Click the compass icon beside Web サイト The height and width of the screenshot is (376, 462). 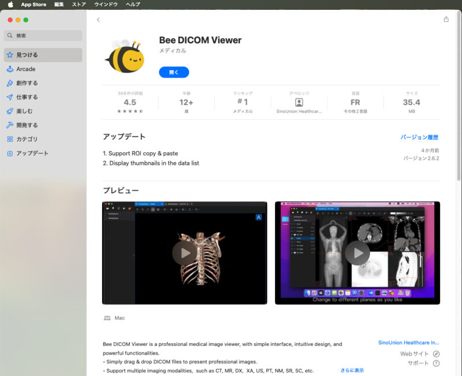pos(436,354)
